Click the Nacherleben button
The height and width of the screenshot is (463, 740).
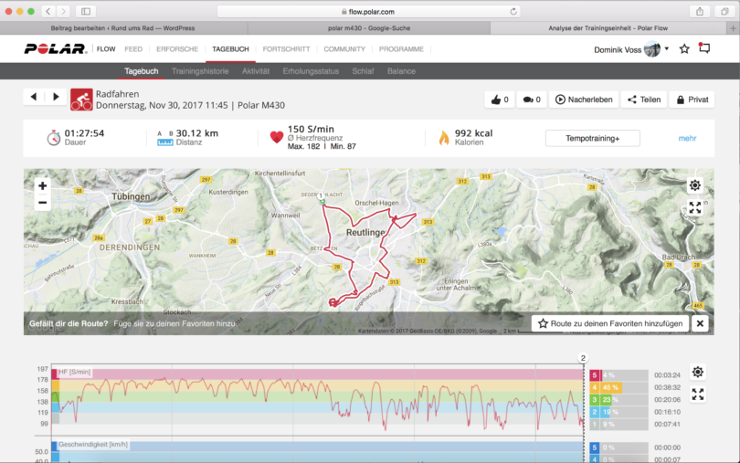tap(583, 100)
